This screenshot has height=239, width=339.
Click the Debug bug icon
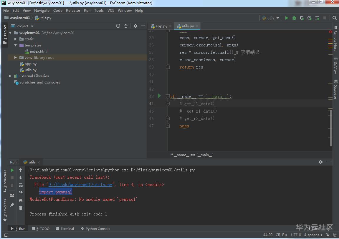pos(294,18)
